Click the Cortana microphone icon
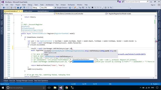The image size is (161, 90). [44, 88]
